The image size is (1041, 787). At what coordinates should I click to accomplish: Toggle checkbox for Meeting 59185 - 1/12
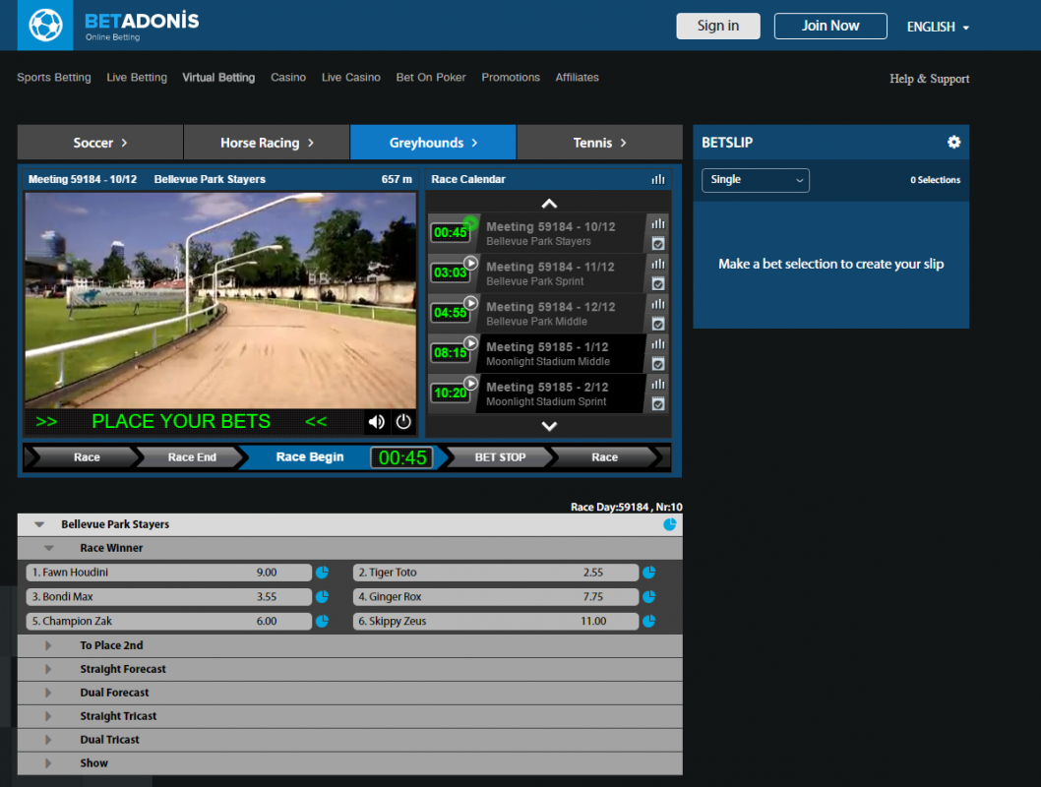(658, 364)
